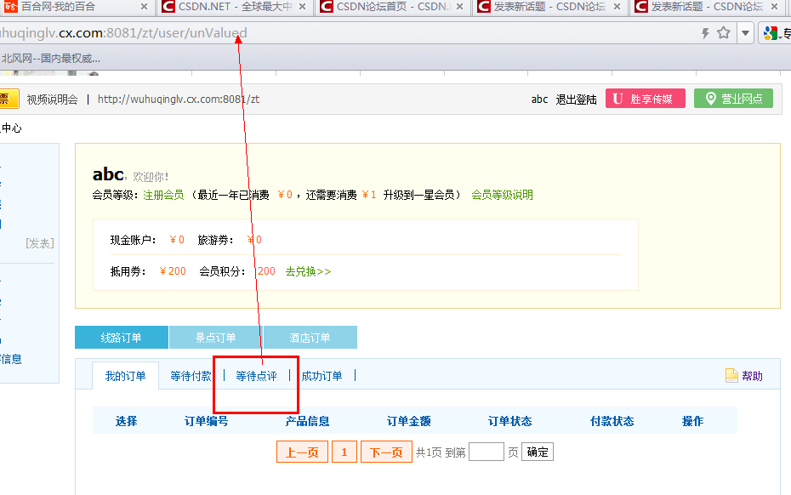Click 产品信息 column header
The height and width of the screenshot is (495, 791).
point(307,421)
